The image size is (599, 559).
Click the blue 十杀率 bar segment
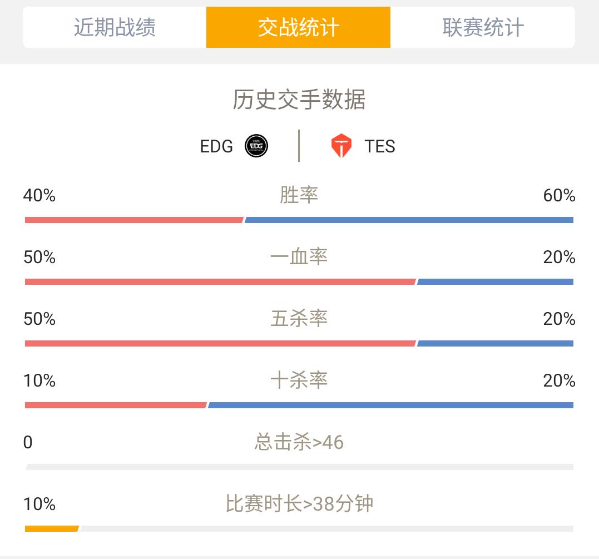[x=391, y=405]
